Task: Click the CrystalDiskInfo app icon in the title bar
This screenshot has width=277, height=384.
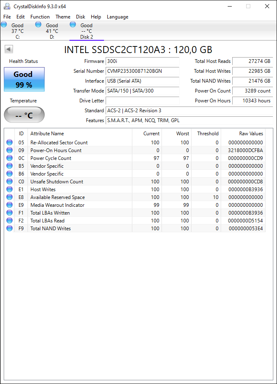Action: pos(7,6)
